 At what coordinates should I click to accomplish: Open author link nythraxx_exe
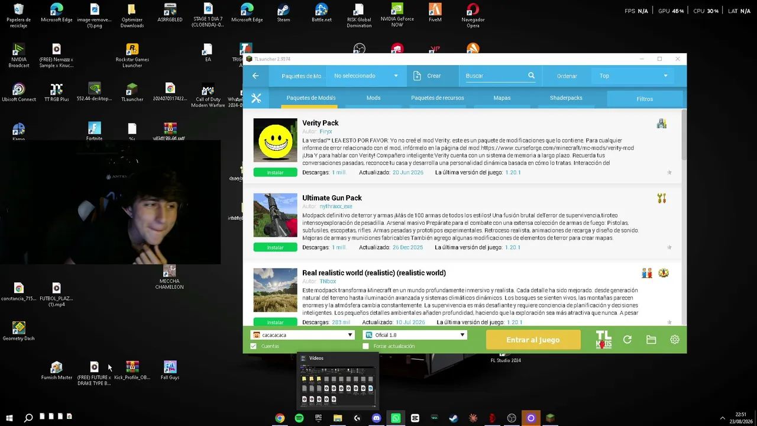[336, 206]
